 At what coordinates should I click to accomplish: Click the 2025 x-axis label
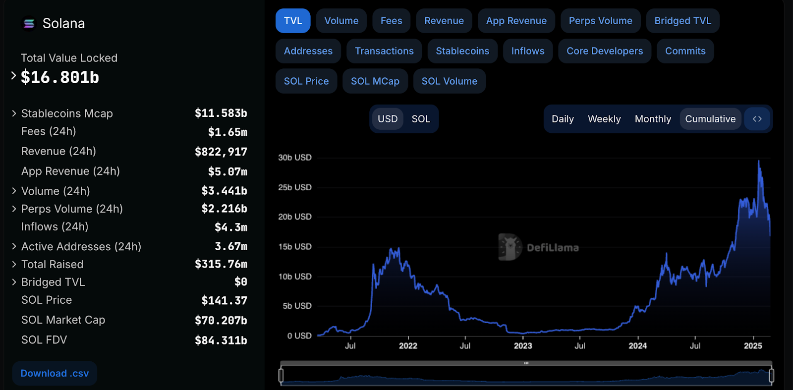(753, 346)
